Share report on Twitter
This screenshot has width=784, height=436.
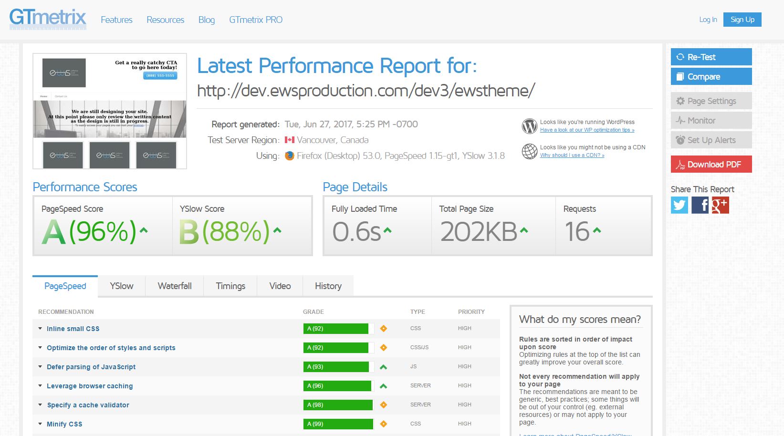(x=679, y=205)
